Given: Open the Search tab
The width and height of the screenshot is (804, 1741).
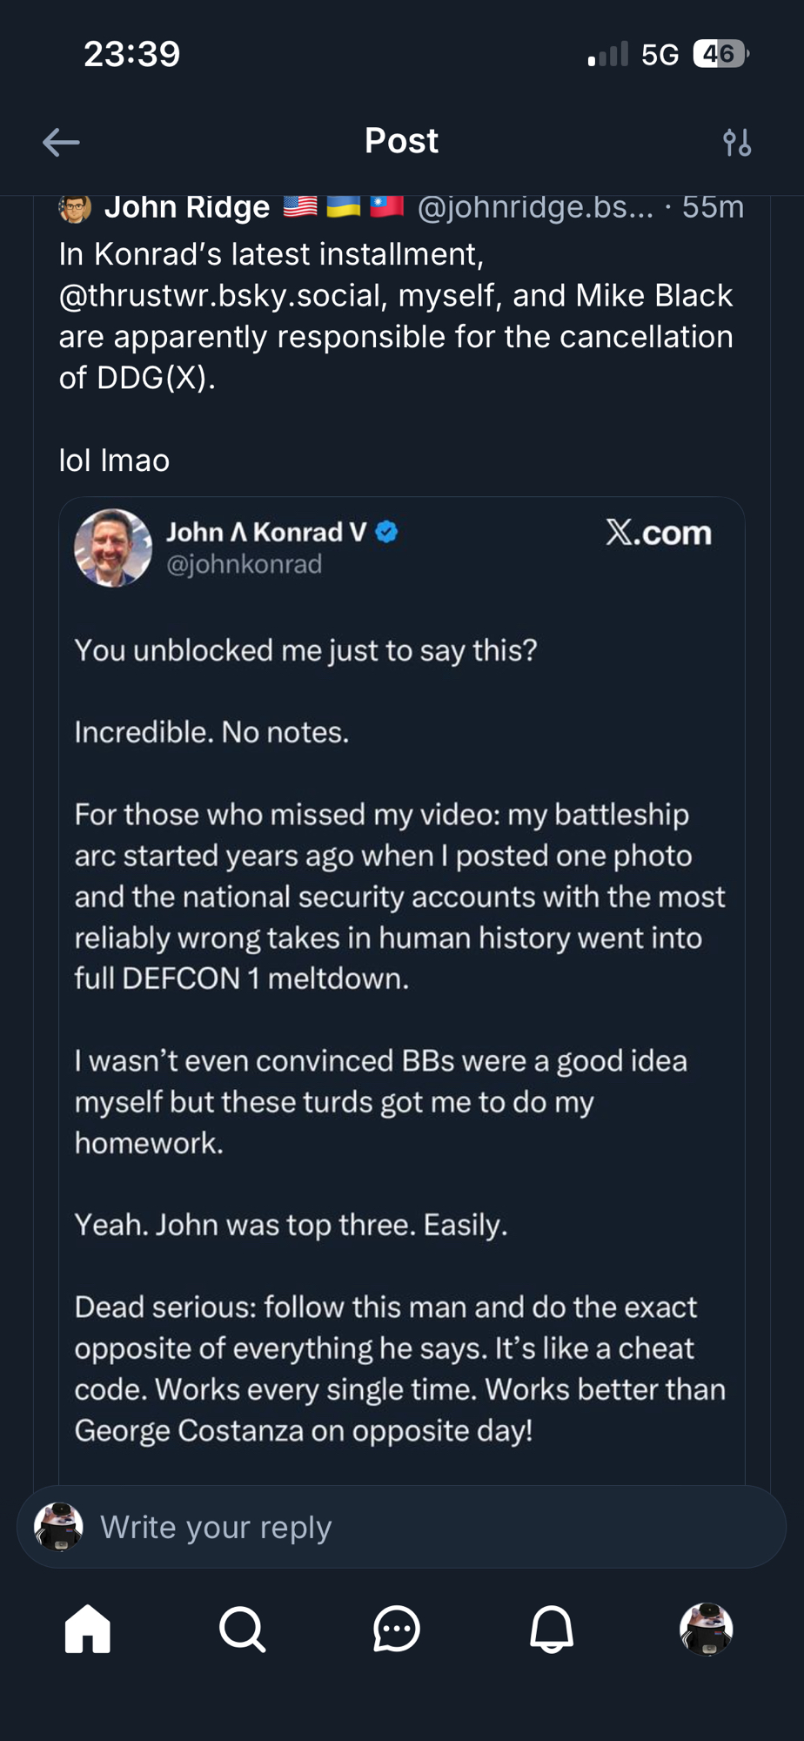Looking at the screenshot, I should (242, 1629).
